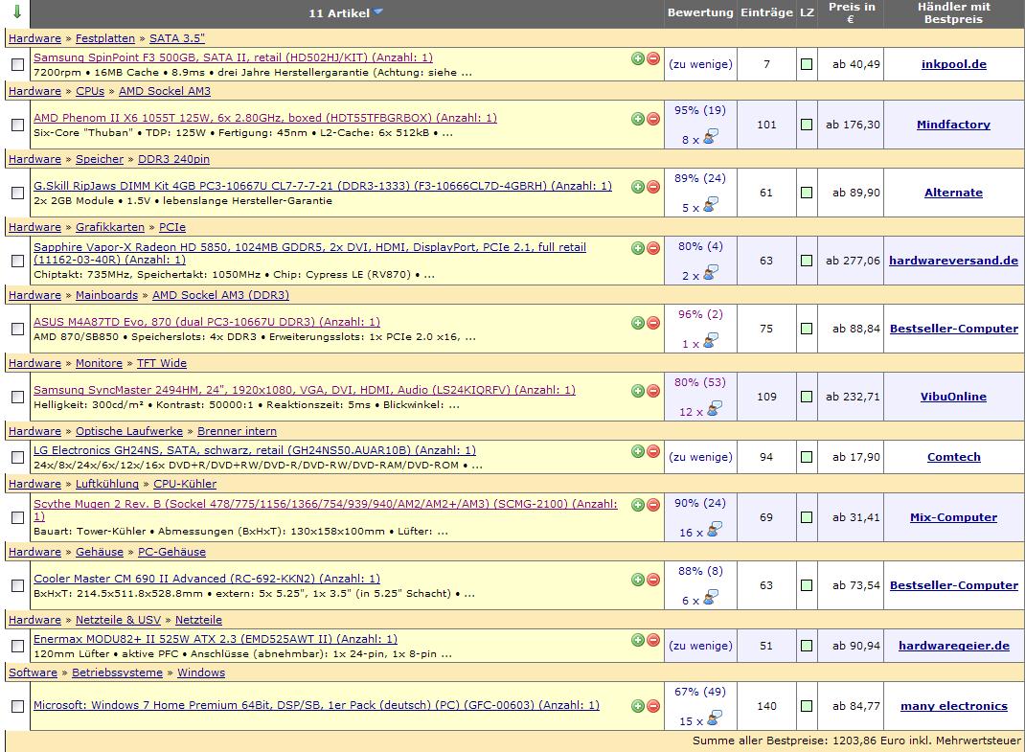
Task: Click price ab 277,06 for Sapphire Radeon
Action: click(853, 261)
